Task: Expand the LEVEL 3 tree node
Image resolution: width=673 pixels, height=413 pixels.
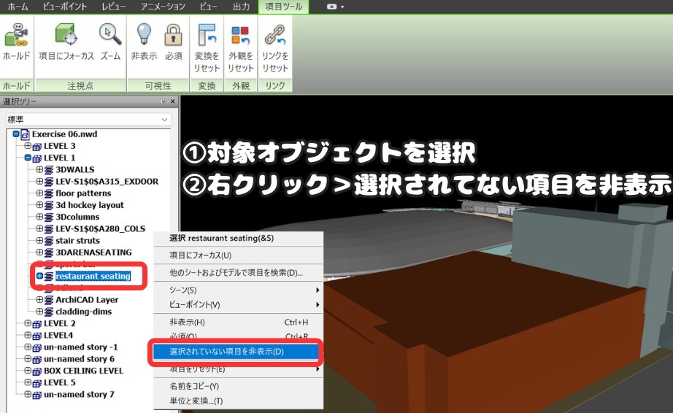Action: pos(28,146)
